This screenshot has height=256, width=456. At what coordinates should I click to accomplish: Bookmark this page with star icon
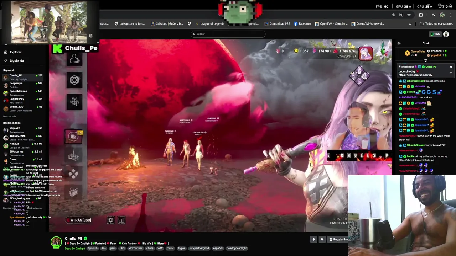point(409,15)
